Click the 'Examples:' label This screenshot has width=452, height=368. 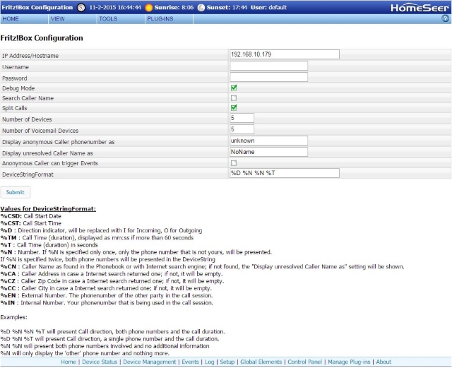pos(14,317)
